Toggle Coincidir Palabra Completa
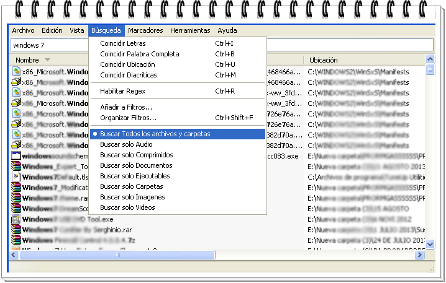Viewport: 446px width, 283px height. (178, 54)
